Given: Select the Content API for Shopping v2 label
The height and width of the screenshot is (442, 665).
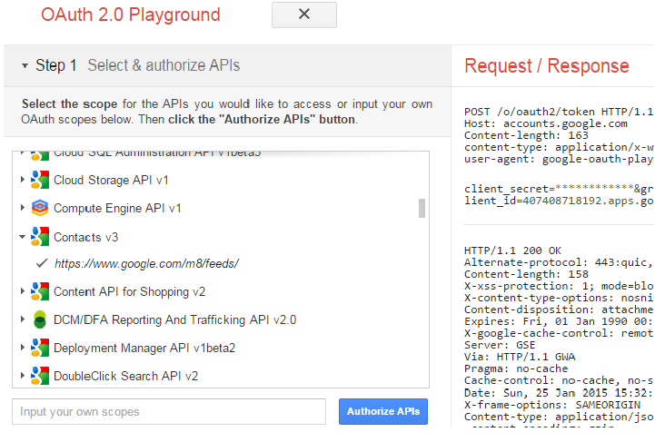Looking at the screenshot, I should [x=129, y=291].
